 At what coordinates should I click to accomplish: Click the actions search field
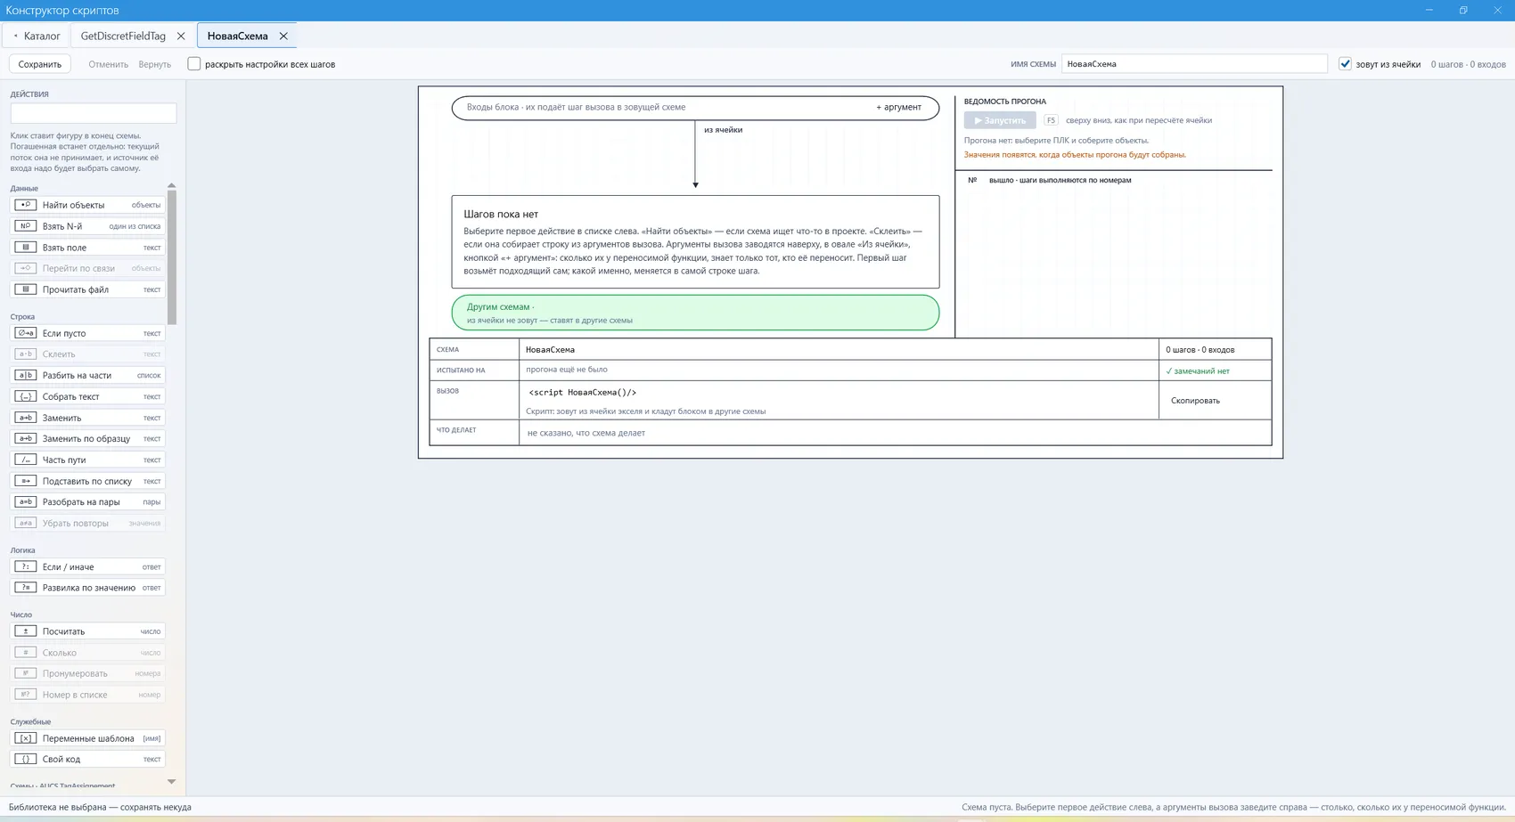tap(94, 113)
